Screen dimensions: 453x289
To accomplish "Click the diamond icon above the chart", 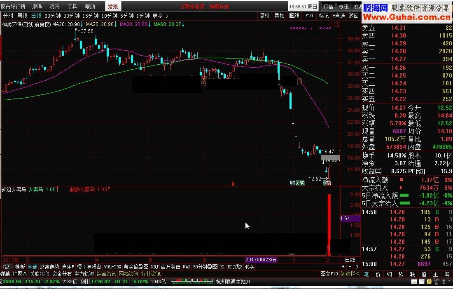I will coord(331,24).
